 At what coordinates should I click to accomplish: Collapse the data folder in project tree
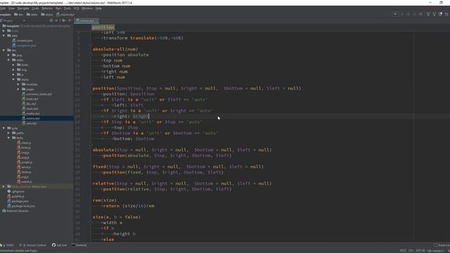pos(4,36)
